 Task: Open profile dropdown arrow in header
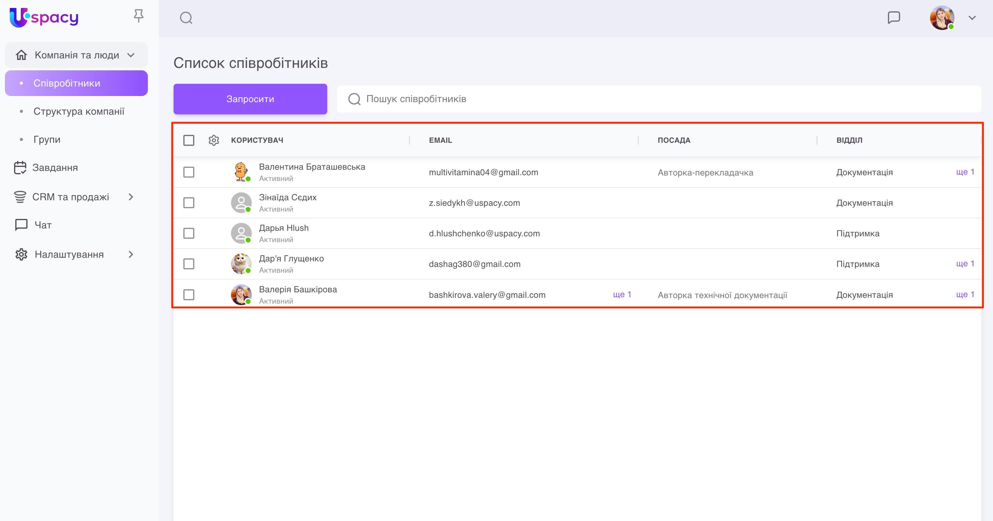click(972, 18)
